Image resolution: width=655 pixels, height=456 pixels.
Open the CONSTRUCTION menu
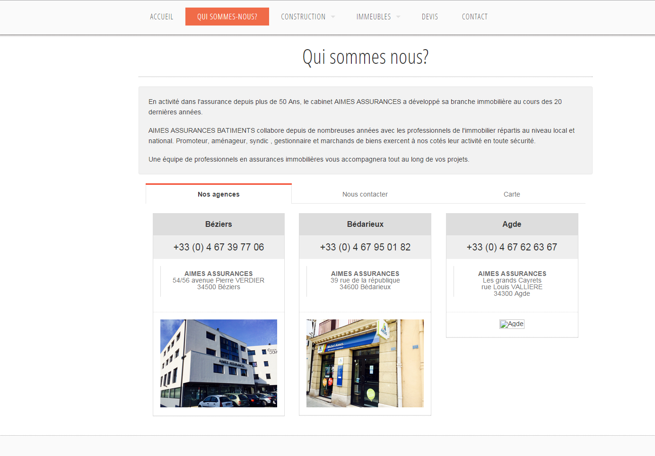click(303, 17)
